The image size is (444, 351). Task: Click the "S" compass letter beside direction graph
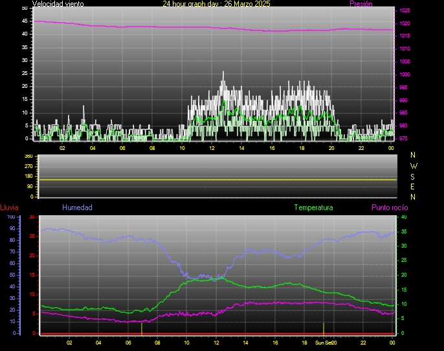[x=412, y=177]
